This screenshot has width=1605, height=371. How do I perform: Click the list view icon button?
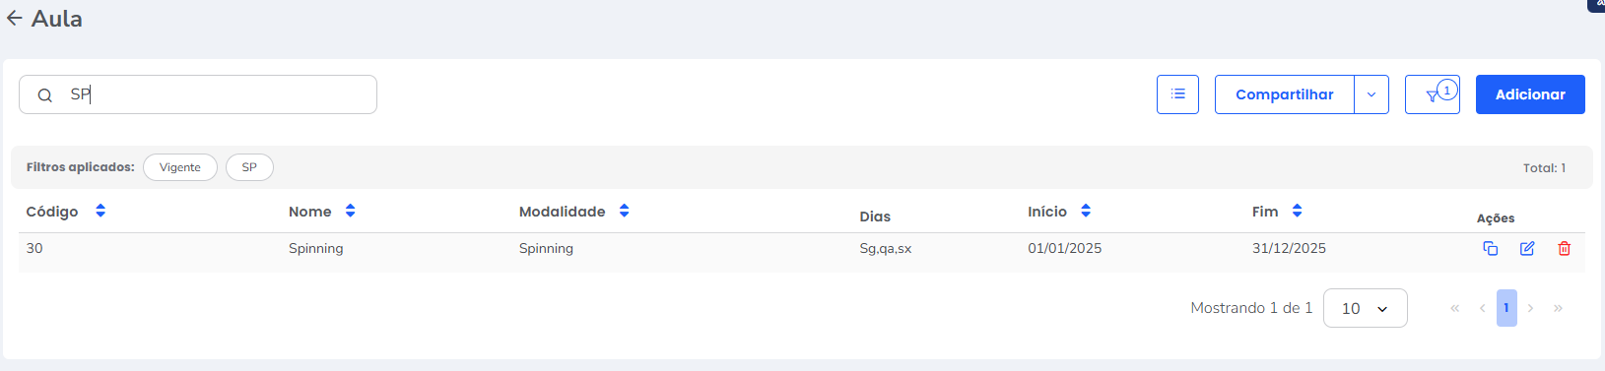tap(1177, 94)
